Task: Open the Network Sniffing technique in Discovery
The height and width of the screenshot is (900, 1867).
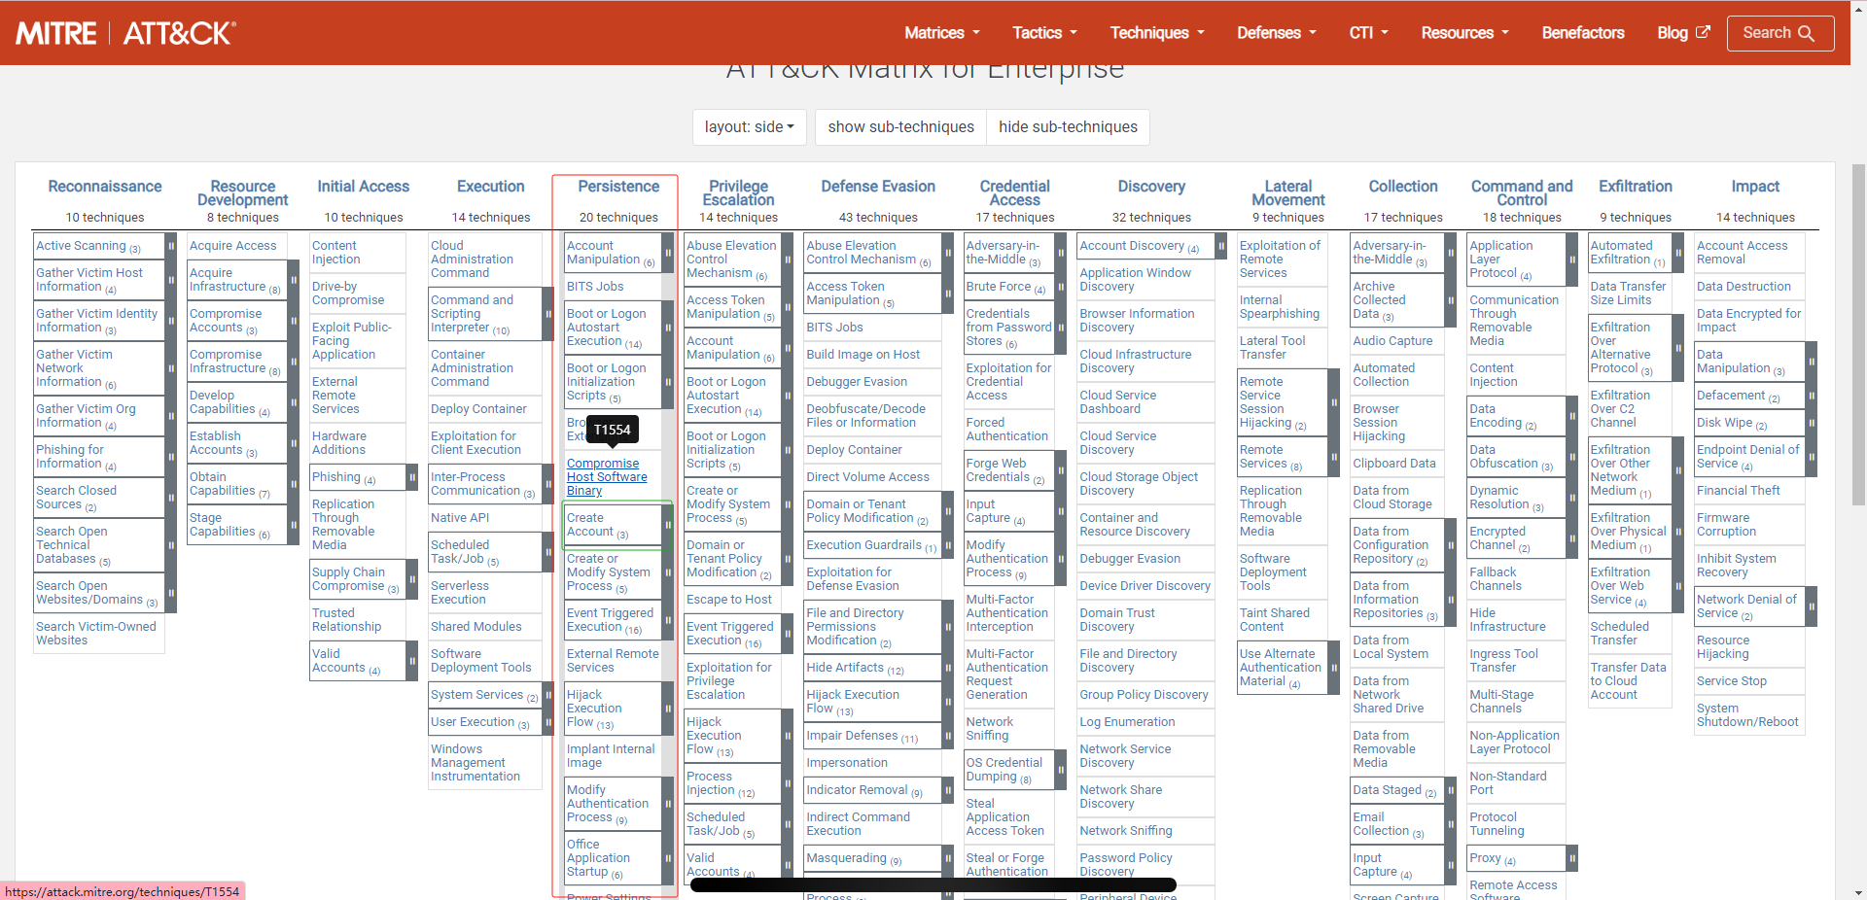Action: click(1126, 831)
